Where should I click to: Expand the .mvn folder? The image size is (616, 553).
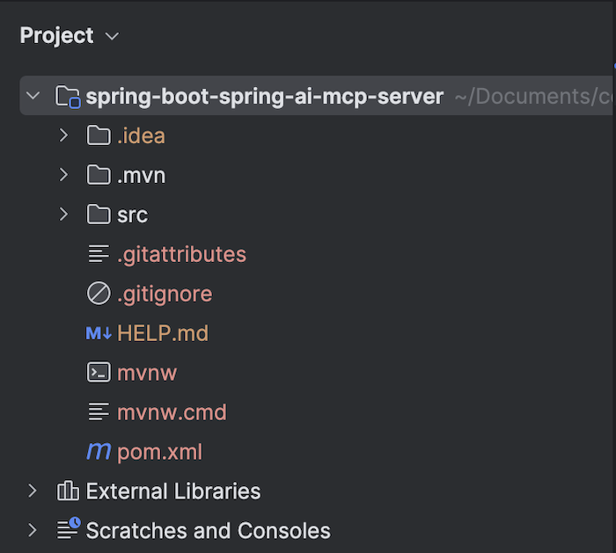63,175
